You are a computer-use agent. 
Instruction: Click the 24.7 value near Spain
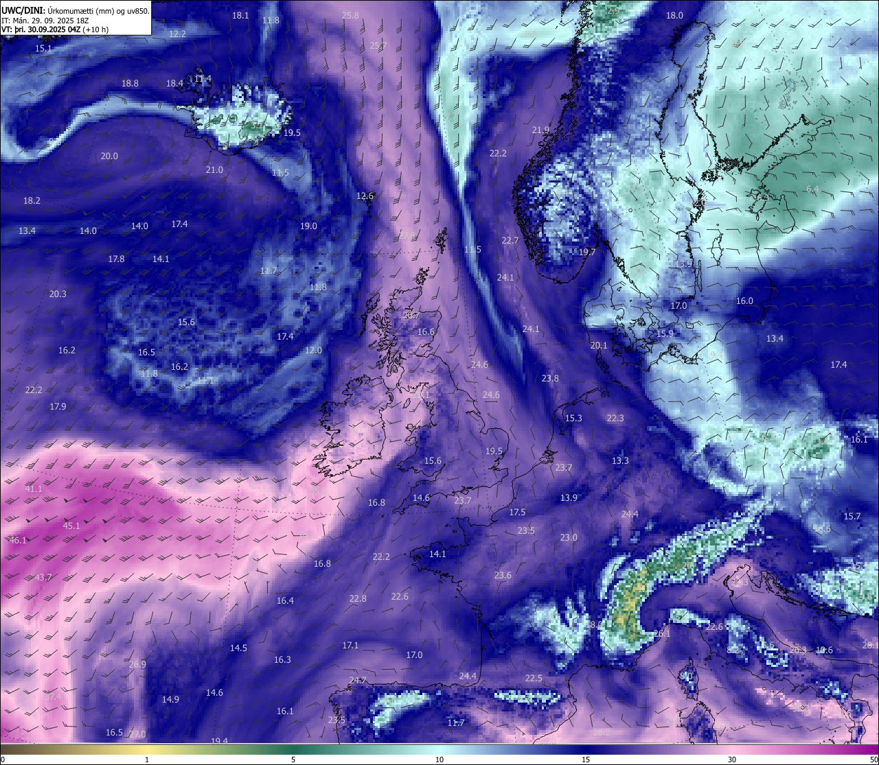tap(358, 680)
